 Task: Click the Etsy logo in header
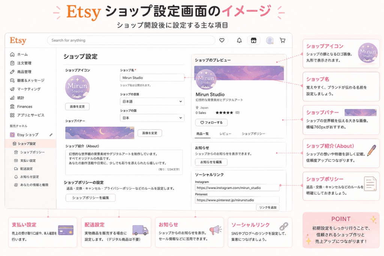pos(18,40)
